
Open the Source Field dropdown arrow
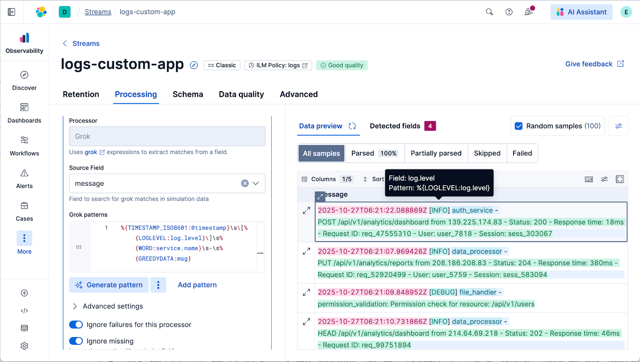(256, 183)
